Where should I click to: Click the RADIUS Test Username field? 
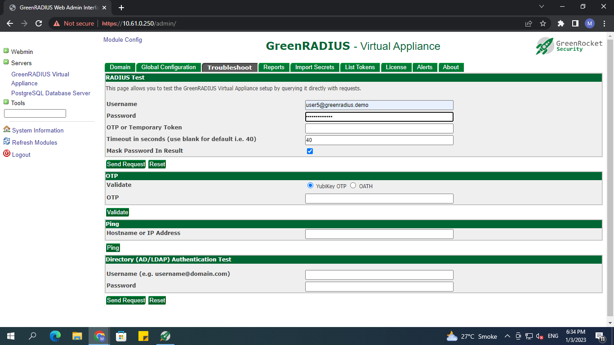(x=379, y=105)
